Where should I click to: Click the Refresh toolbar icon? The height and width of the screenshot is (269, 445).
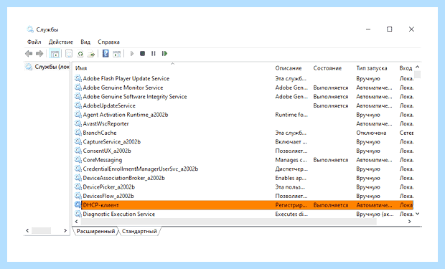[80, 53]
